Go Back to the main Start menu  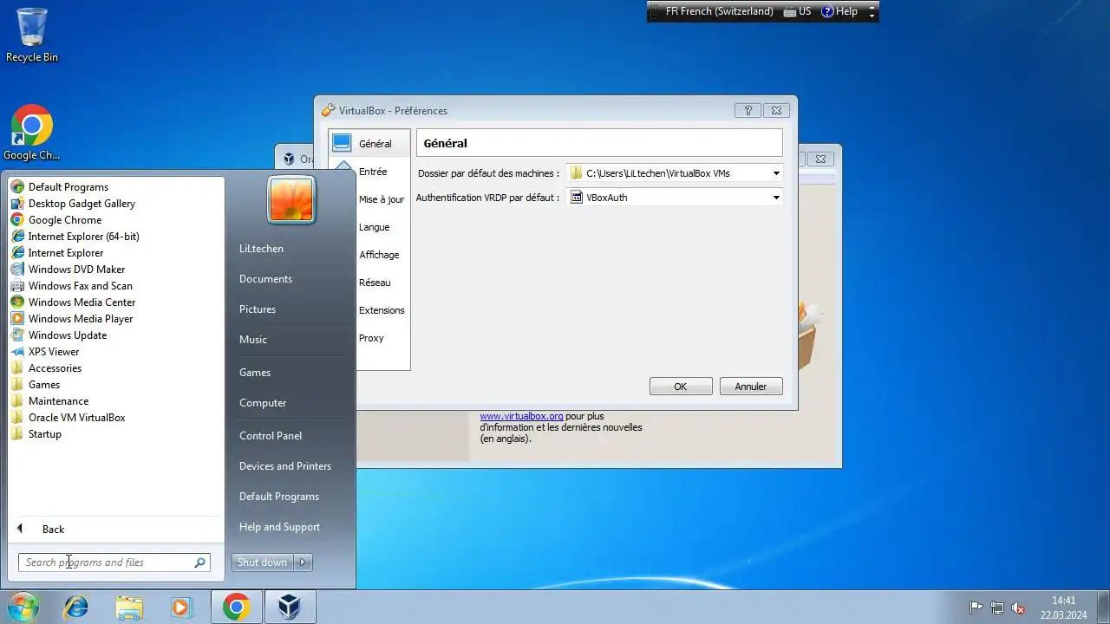[53, 530]
